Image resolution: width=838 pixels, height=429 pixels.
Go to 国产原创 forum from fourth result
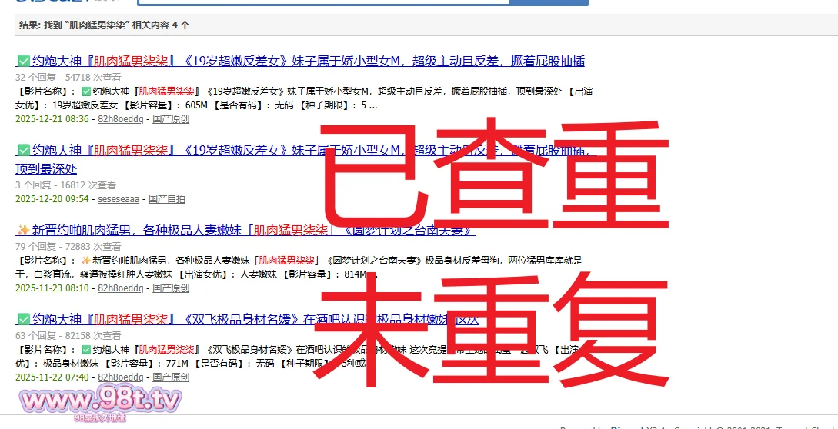pos(171,377)
